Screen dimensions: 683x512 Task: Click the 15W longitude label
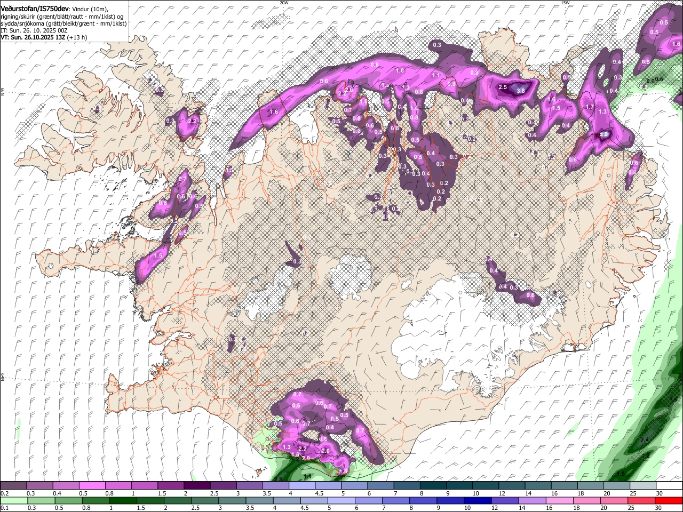click(565, 3)
